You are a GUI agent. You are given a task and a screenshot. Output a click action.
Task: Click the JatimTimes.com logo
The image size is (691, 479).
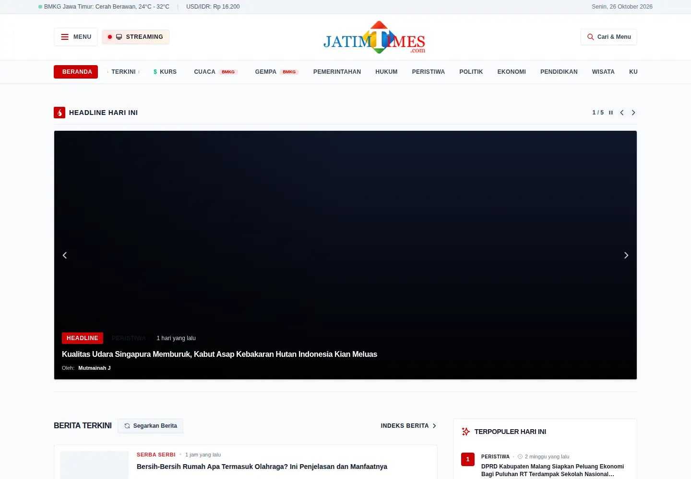[374, 37]
